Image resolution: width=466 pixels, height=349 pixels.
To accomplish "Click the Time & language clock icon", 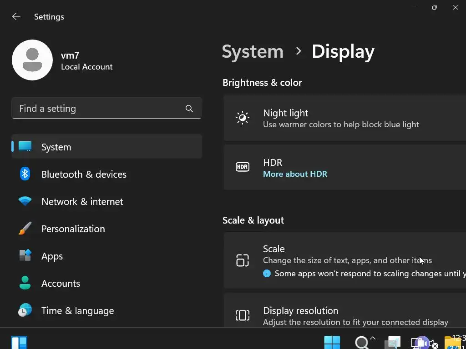I will (25, 310).
